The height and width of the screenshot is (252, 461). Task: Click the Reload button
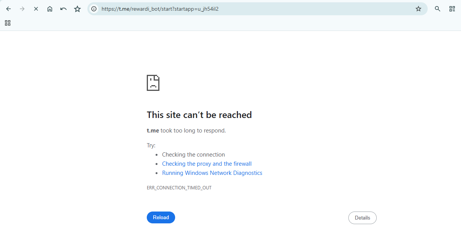pos(161,217)
